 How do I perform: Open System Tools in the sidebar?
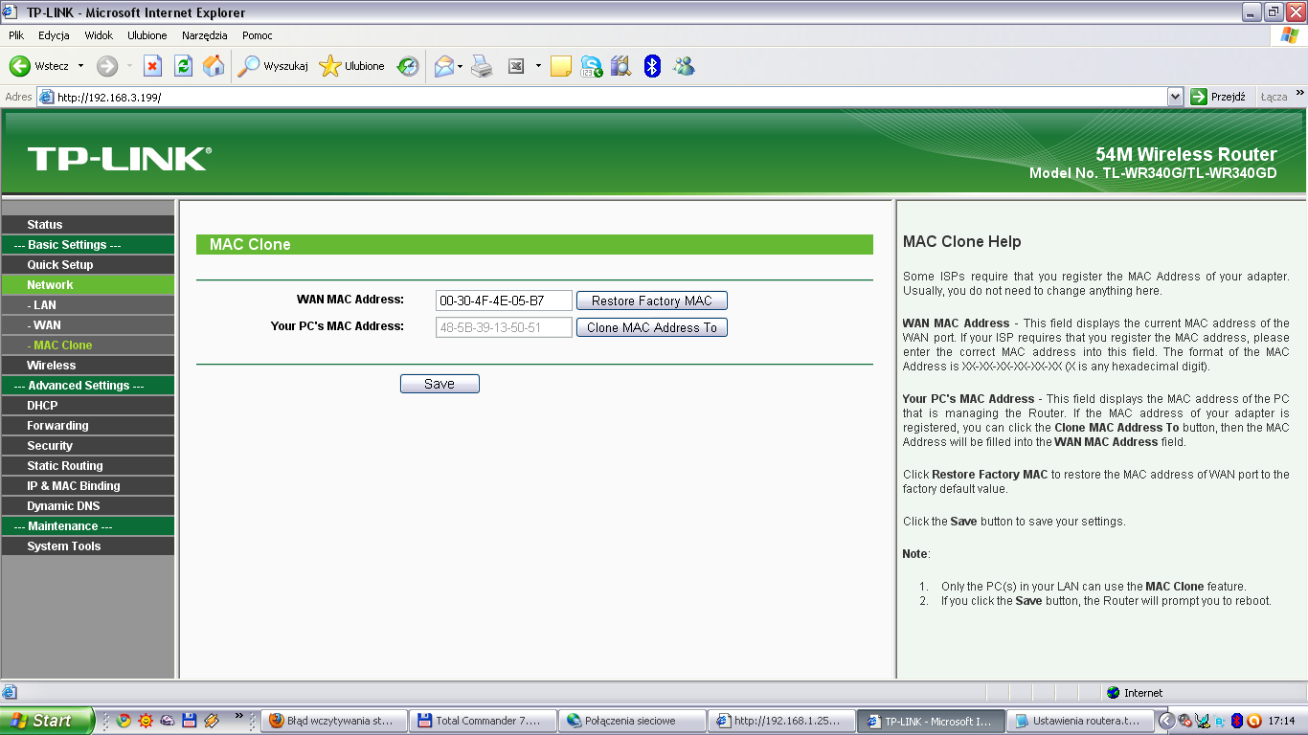point(87,546)
